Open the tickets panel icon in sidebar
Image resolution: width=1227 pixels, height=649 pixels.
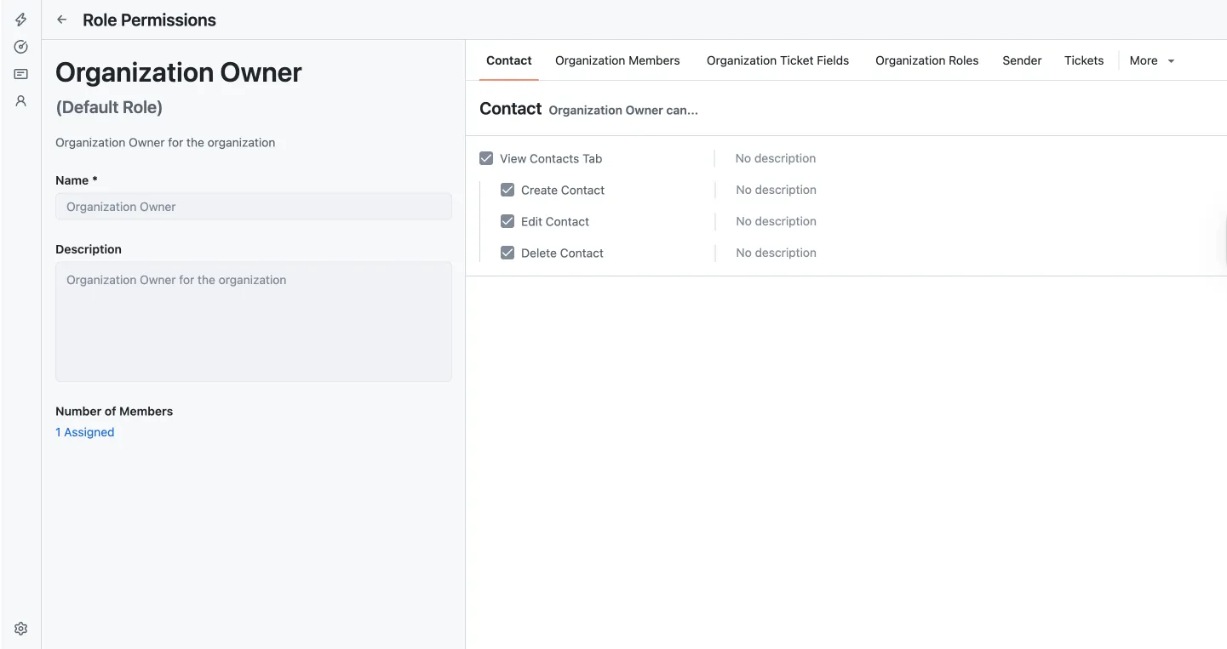pos(20,73)
